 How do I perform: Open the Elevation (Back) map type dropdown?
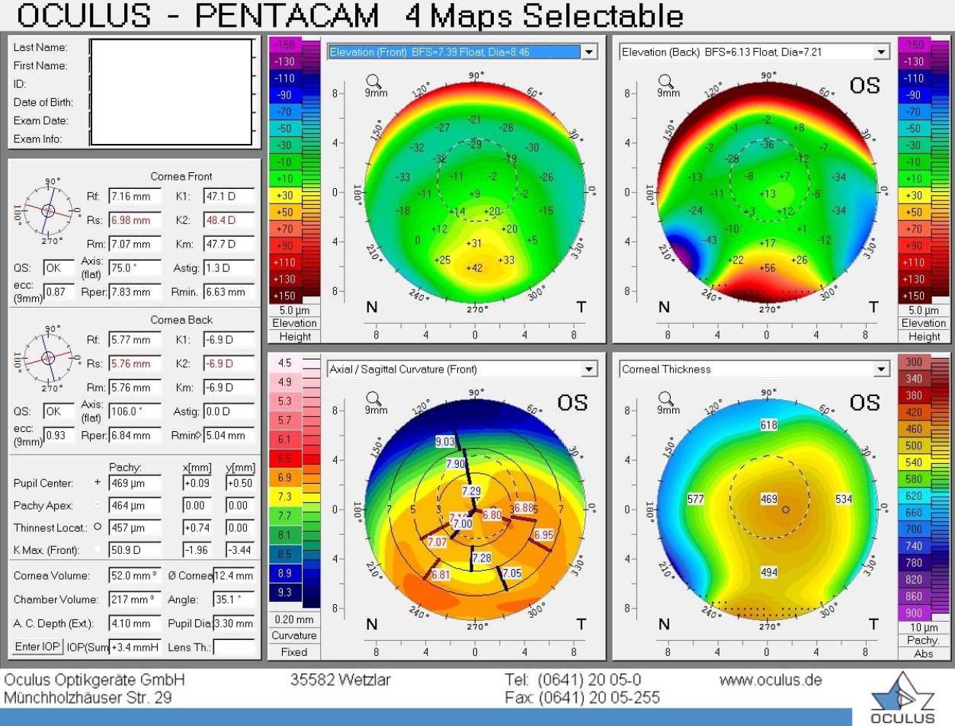tap(881, 52)
